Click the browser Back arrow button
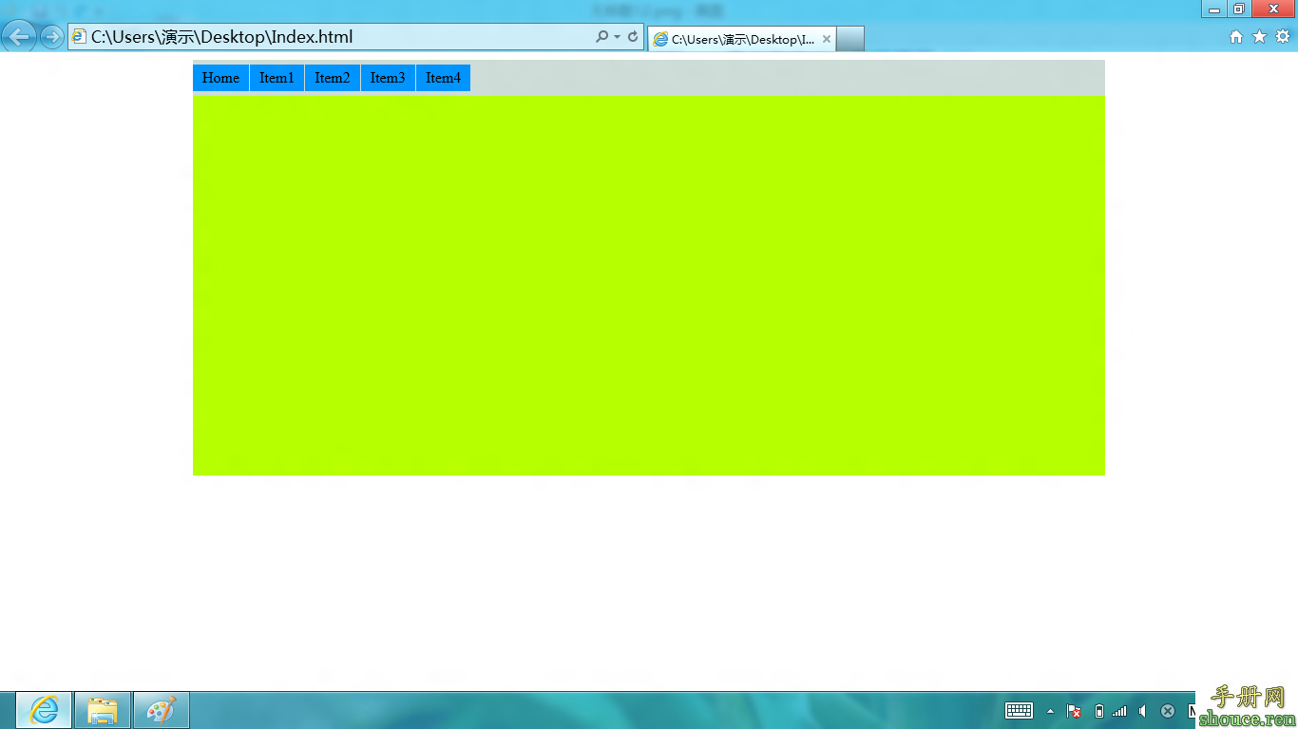Viewport: 1298px width, 729px height. click(19, 37)
